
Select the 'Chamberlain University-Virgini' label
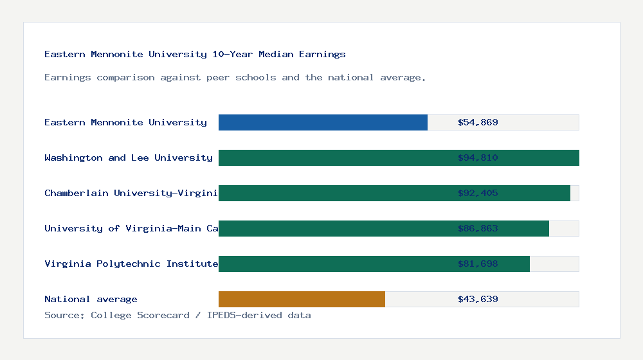point(131,193)
